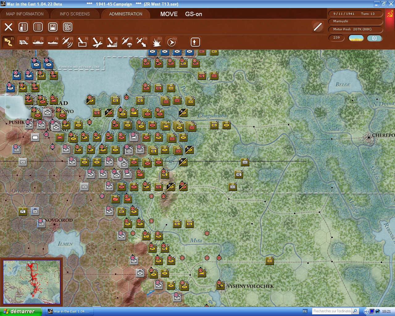
Task: Select the F3 naval transport mode
Action: pos(38,42)
